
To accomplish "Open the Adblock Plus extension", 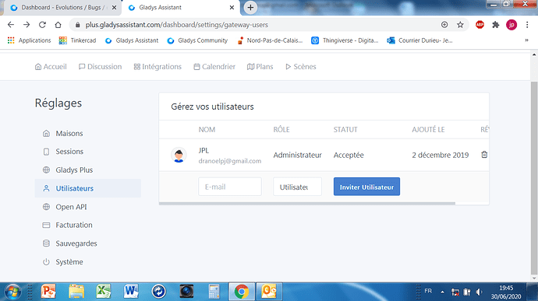I will [480, 25].
